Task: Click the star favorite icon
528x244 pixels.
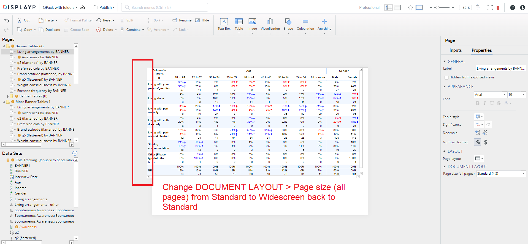Action: [410, 8]
